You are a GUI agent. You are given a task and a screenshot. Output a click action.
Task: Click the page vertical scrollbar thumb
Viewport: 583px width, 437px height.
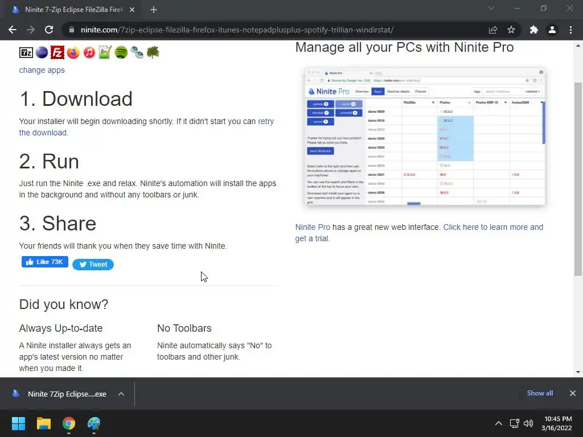578,179
